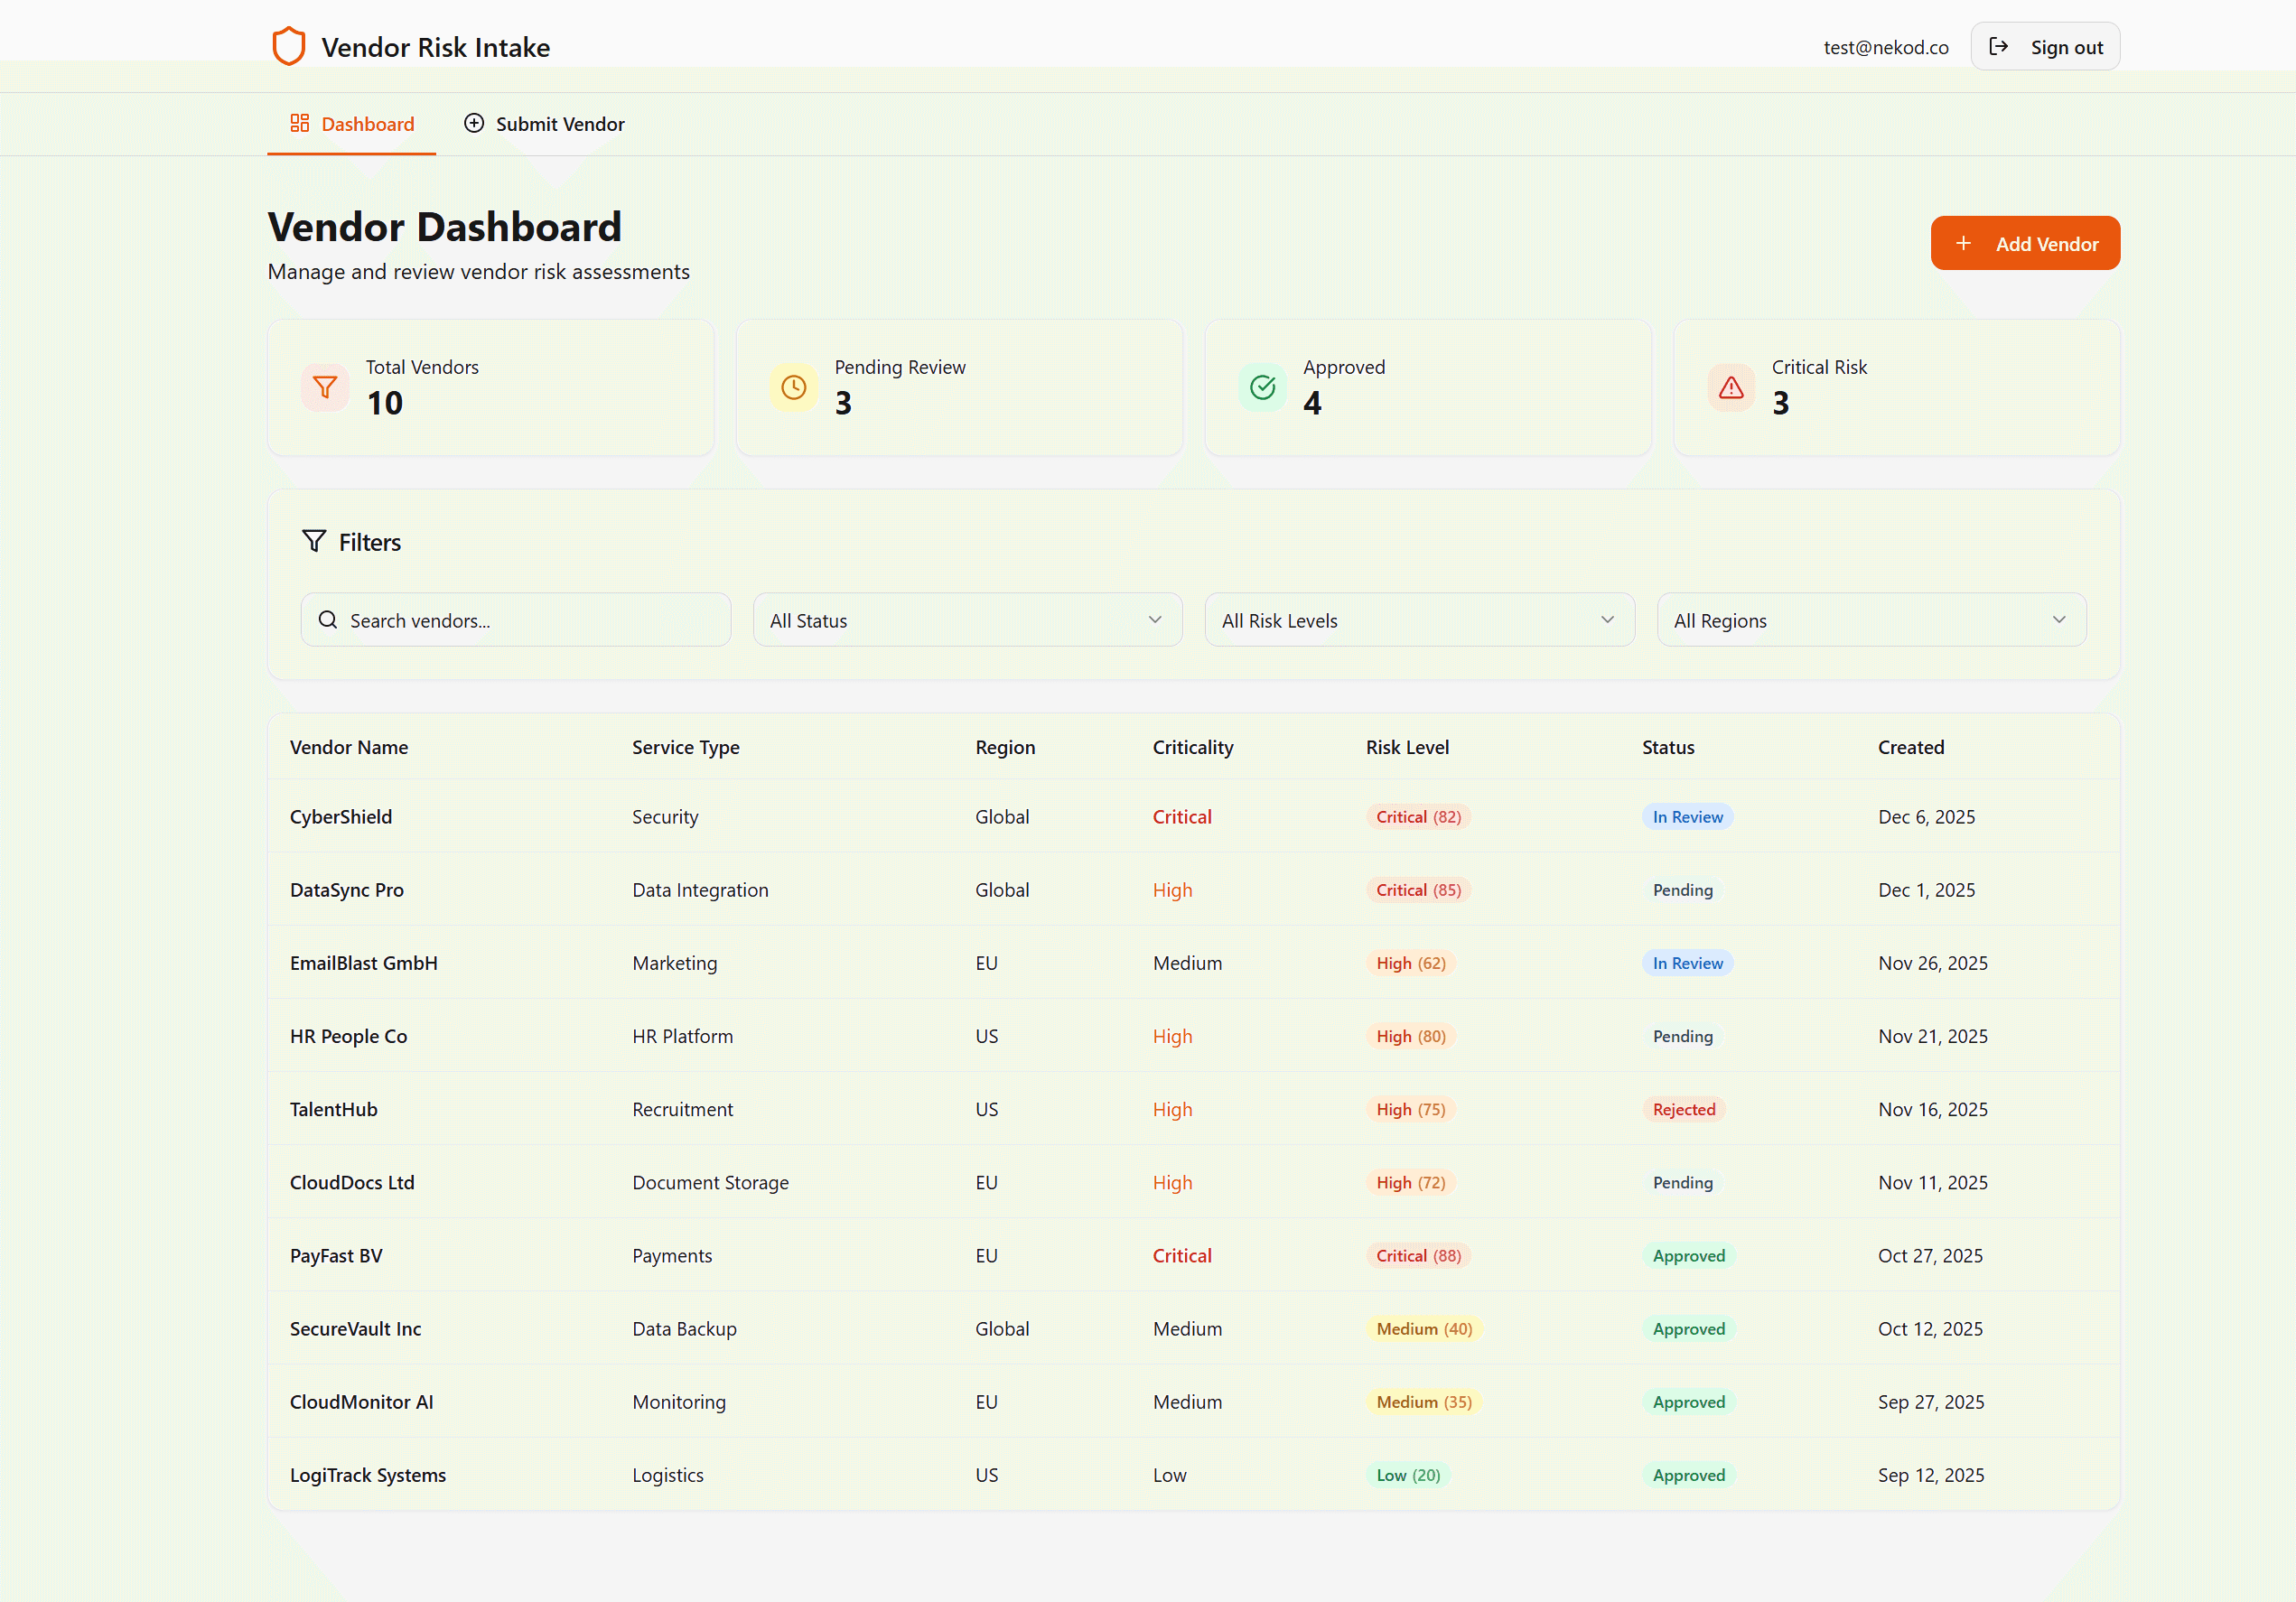This screenshot has height=1602, width=2296.
Task: Select the PayFast BV vendor name
Action: (x=336, y=1256)
